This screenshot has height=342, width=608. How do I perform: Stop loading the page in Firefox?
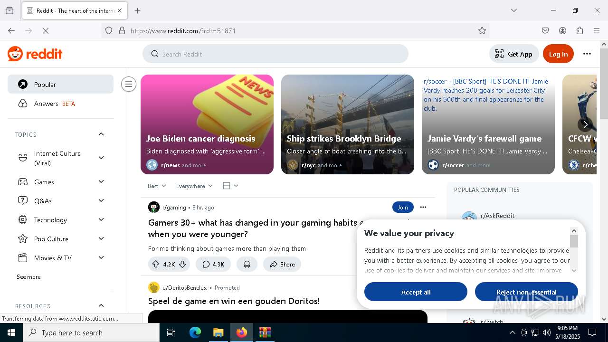(x=46, y=30)
